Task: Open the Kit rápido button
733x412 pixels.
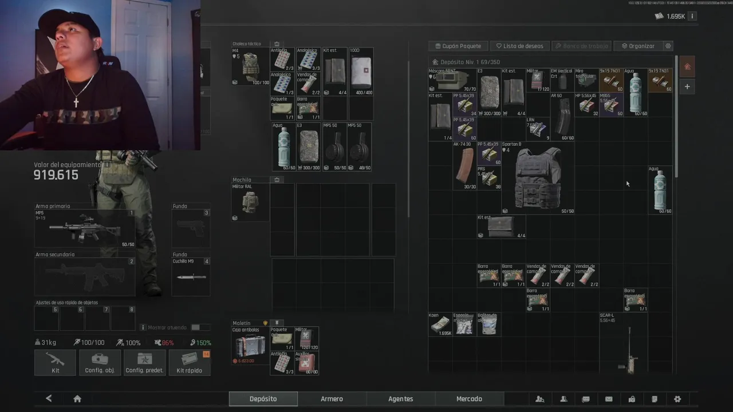Action: (190, 362)
